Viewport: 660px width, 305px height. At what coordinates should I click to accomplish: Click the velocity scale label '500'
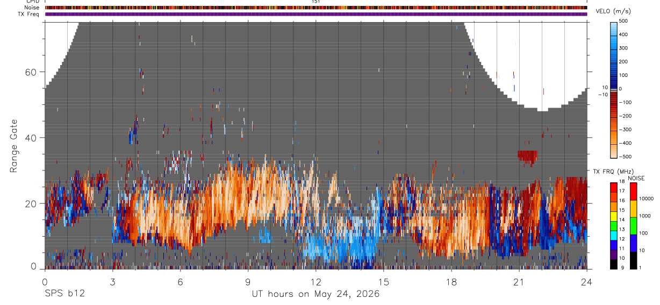coord(623,21)
